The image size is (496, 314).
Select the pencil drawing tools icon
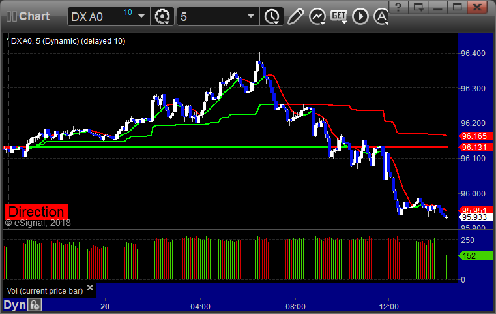[x=296, y=16]
